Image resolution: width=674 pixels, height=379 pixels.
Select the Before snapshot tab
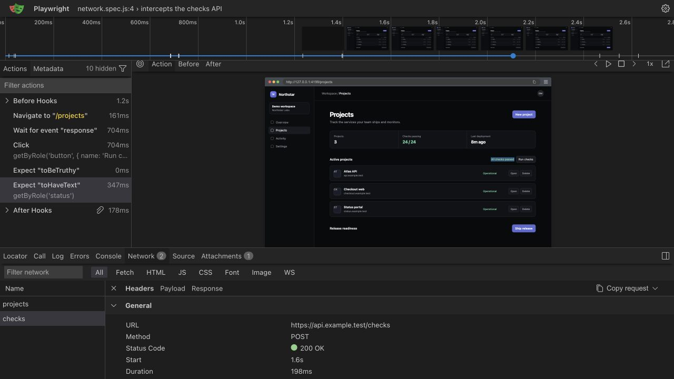pos(189,64)
